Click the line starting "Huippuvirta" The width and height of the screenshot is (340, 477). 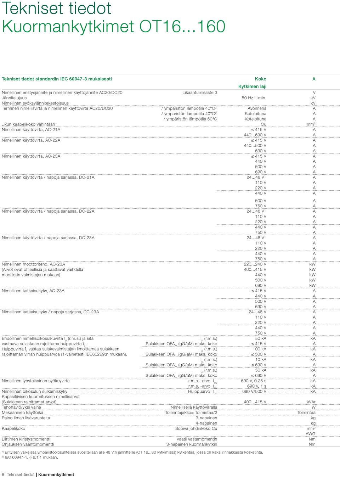click(x=61, y=349)
